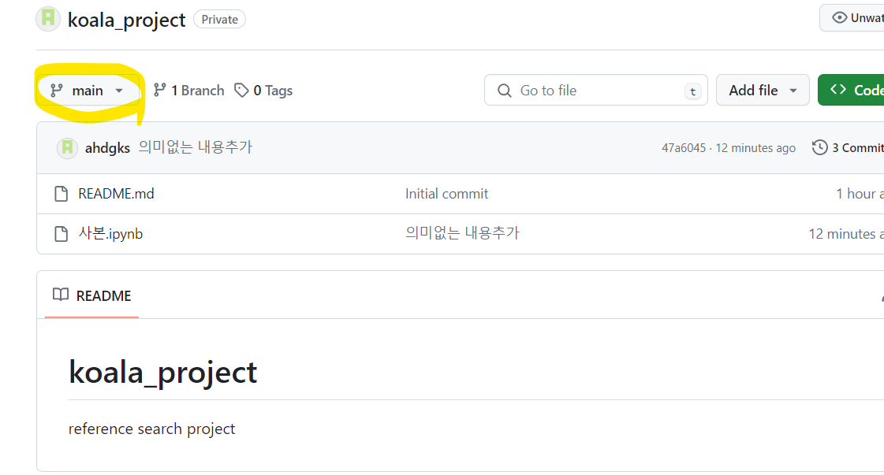Focus the Go to file search field
This screenshot has height=475, width=884.
596,90
